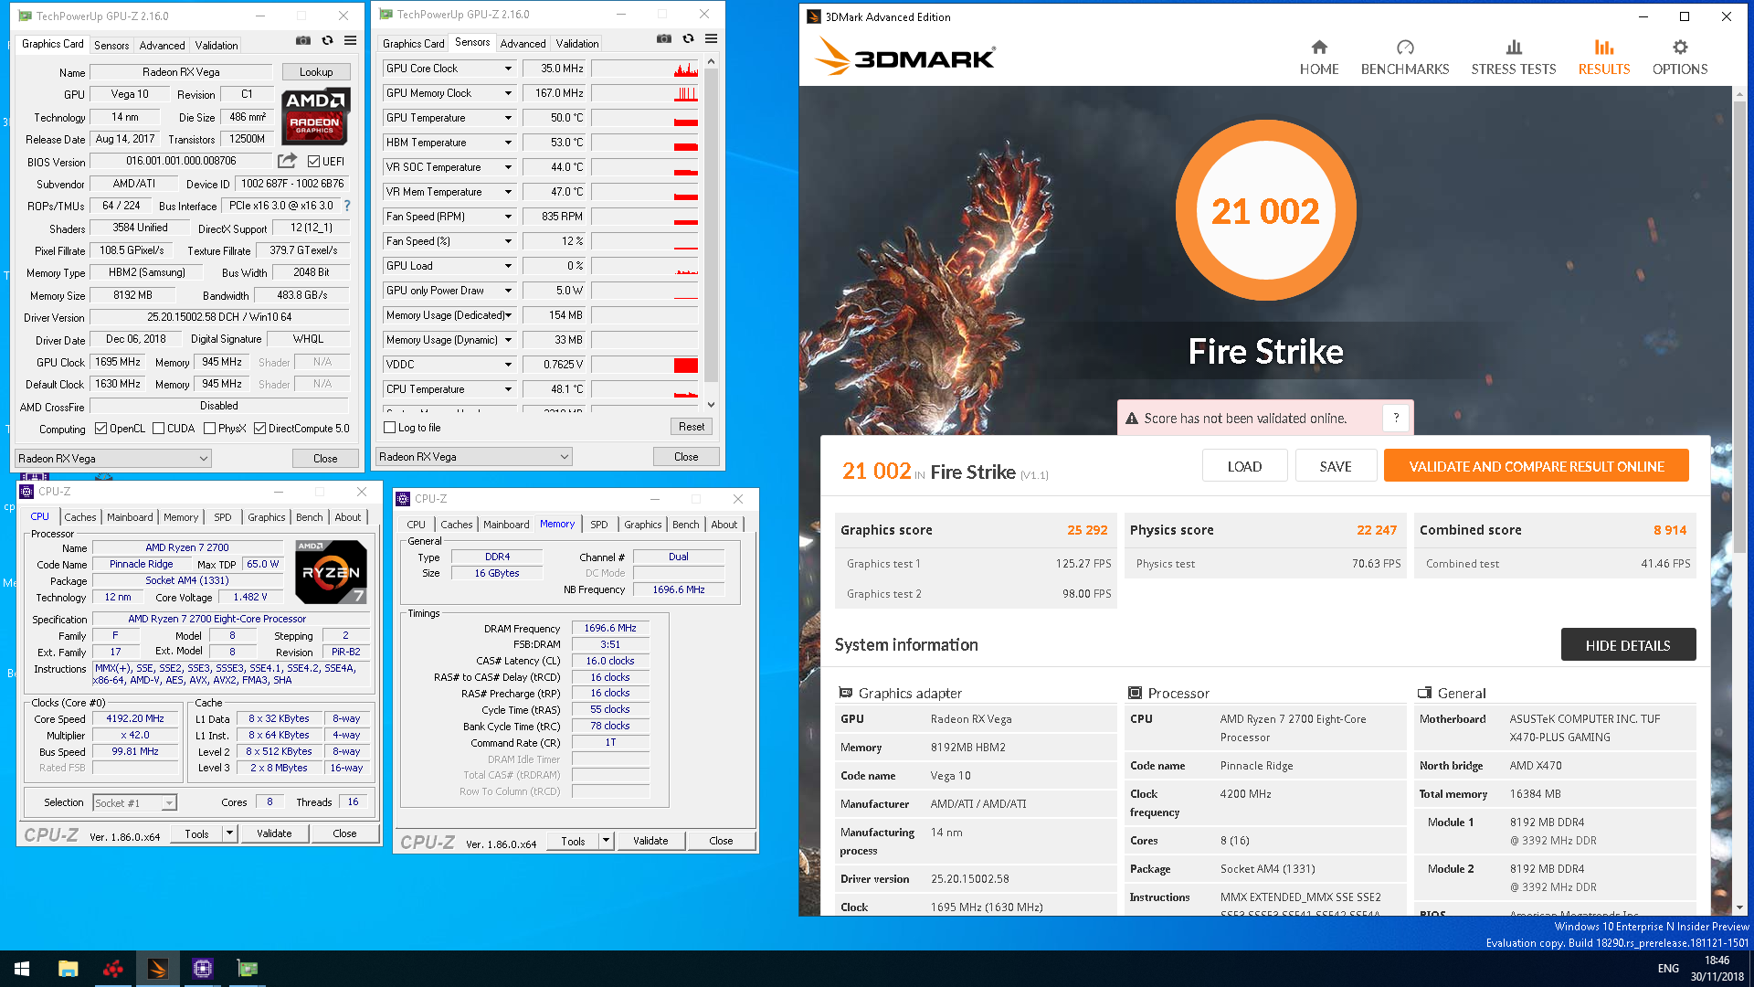Click the GPU-Z screenshot camera icon in Graphics Card window
Screen dimensions: 1754x987
click(x=303, y=41)
